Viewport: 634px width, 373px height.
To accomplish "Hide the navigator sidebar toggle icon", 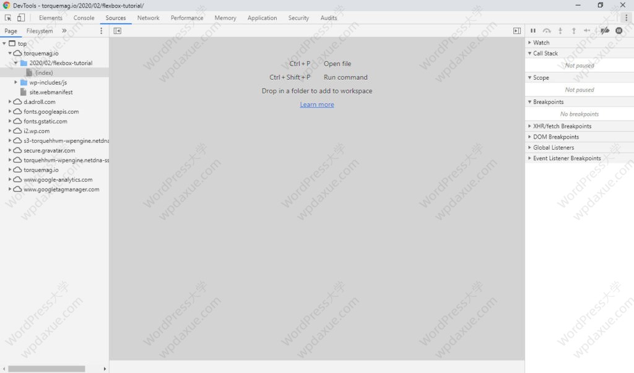I will click(x=117, y=31).
